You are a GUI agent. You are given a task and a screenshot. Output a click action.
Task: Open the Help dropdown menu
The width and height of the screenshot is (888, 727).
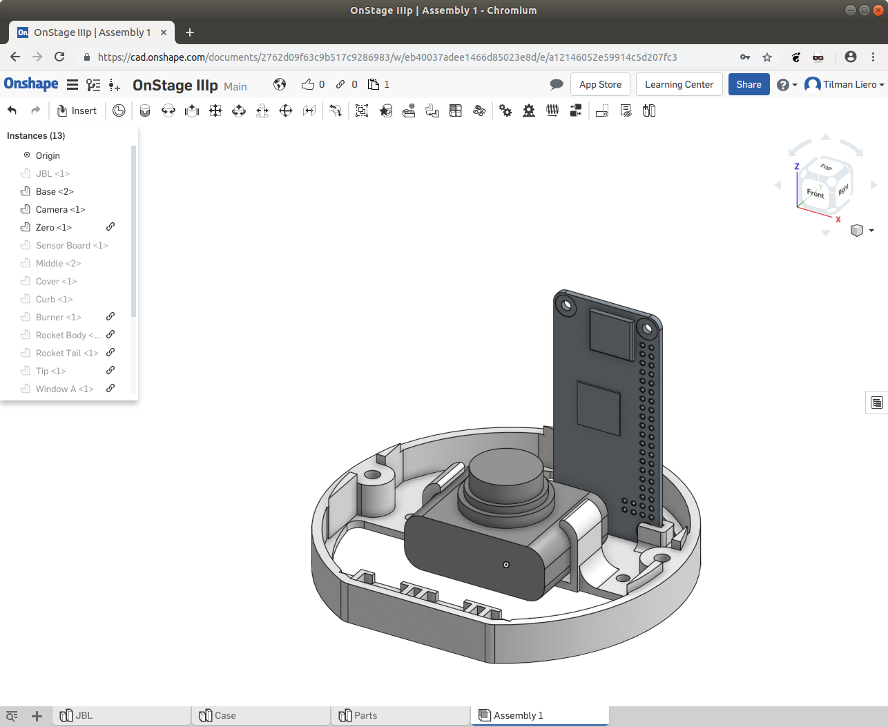pos(786,85)
